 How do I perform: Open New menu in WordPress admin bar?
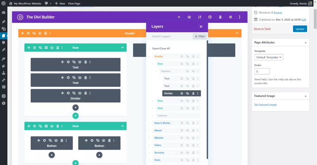tap(60, 4)
